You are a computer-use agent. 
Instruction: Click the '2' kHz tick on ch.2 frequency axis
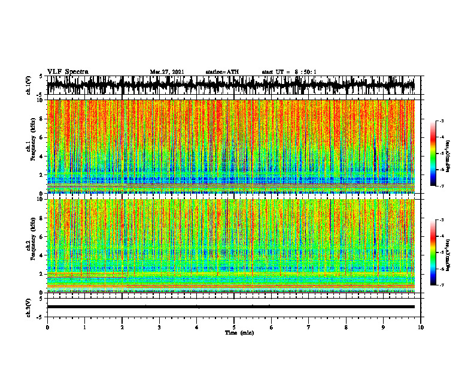[x=42, y=274]
